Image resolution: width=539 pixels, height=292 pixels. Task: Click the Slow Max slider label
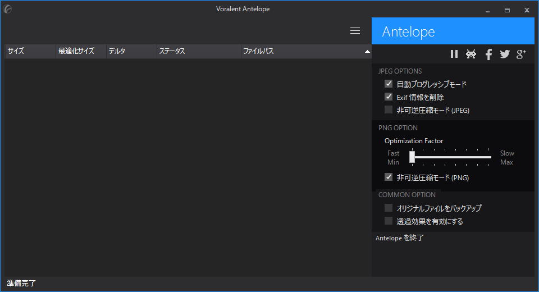pyautogui.click(x=507, y=158)
